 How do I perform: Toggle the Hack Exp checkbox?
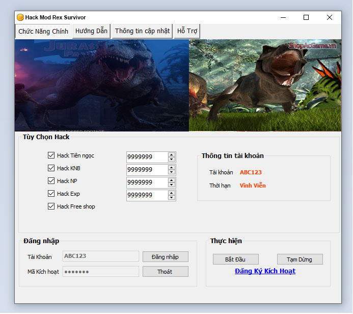pos(51,194)
